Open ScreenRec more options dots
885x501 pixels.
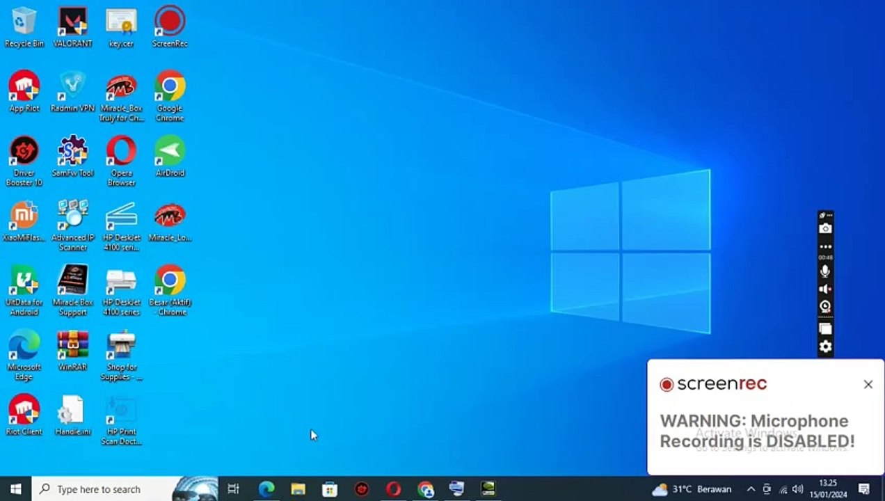825,246
